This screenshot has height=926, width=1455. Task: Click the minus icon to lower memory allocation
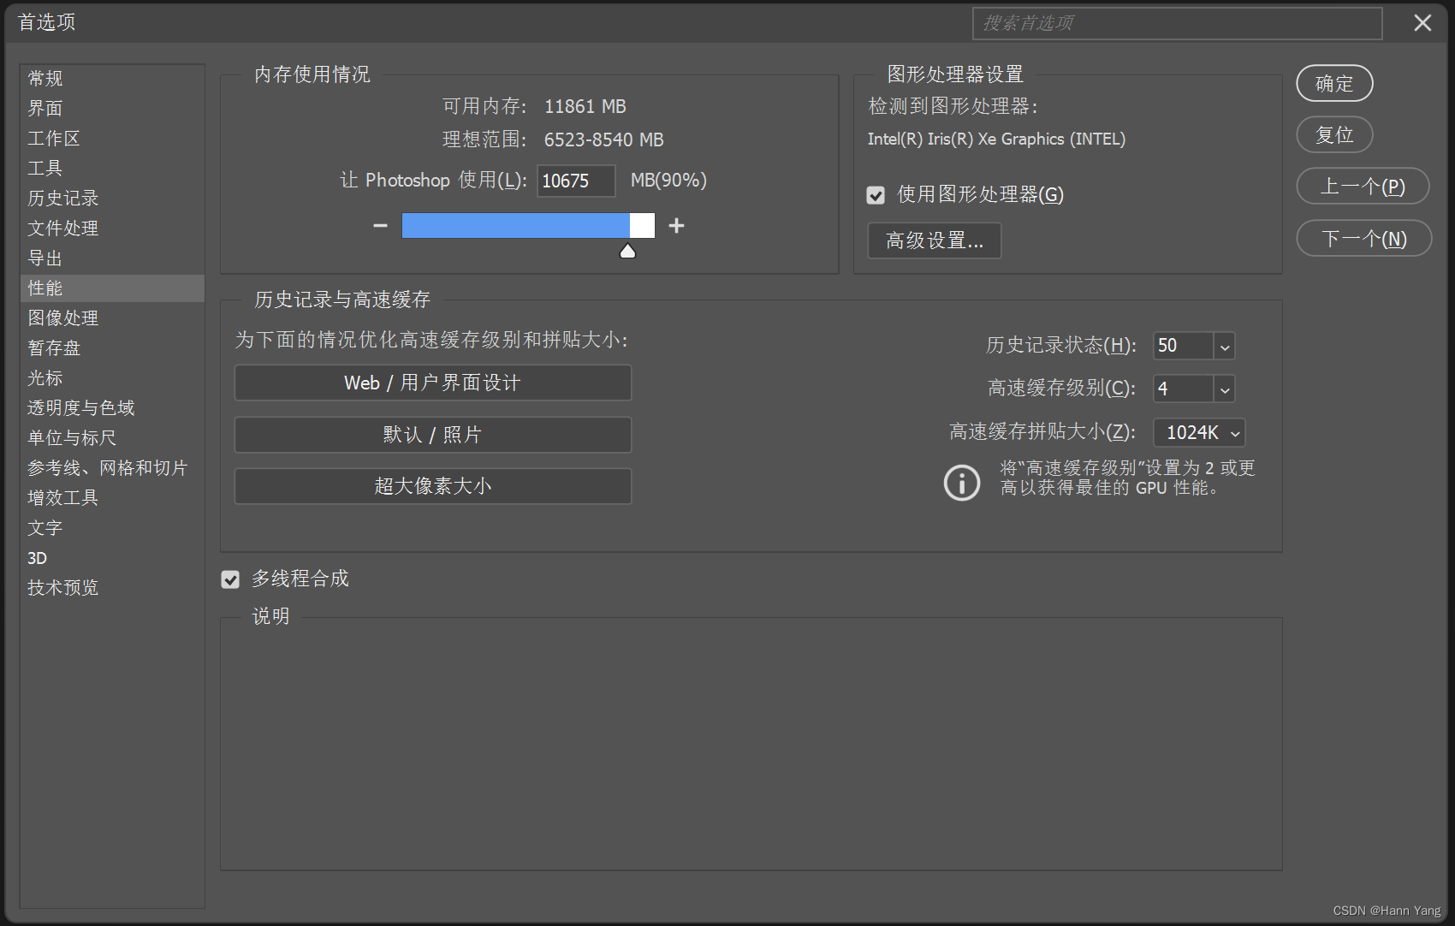coord(379,225)
